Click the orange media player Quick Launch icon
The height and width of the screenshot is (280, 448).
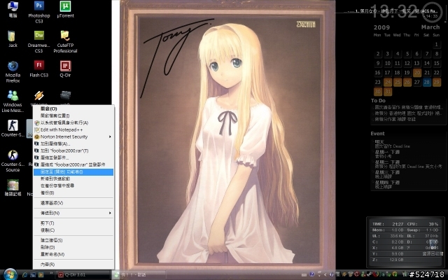(41, 275)
